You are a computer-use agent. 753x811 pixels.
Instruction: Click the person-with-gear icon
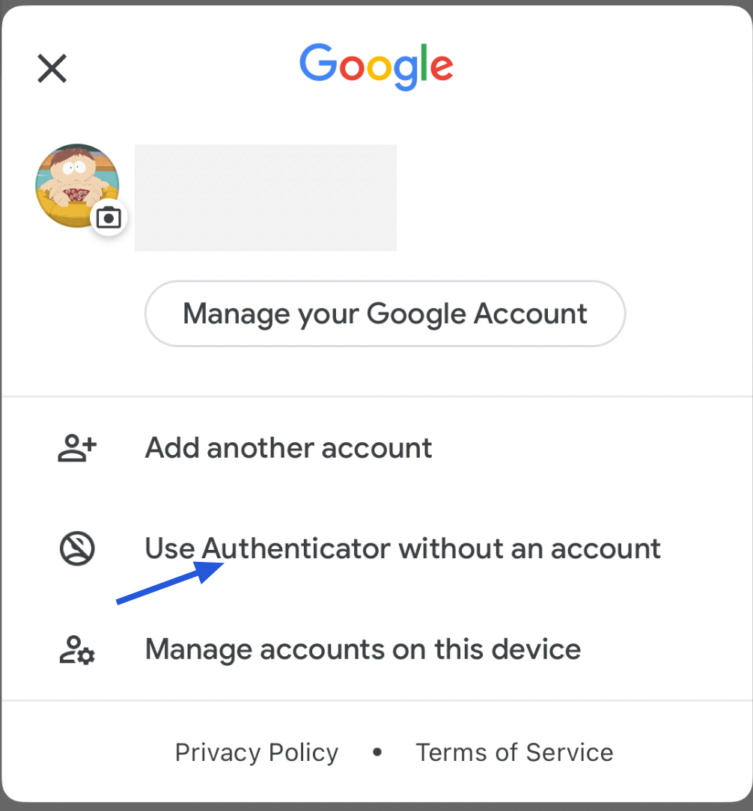point(77,649)
